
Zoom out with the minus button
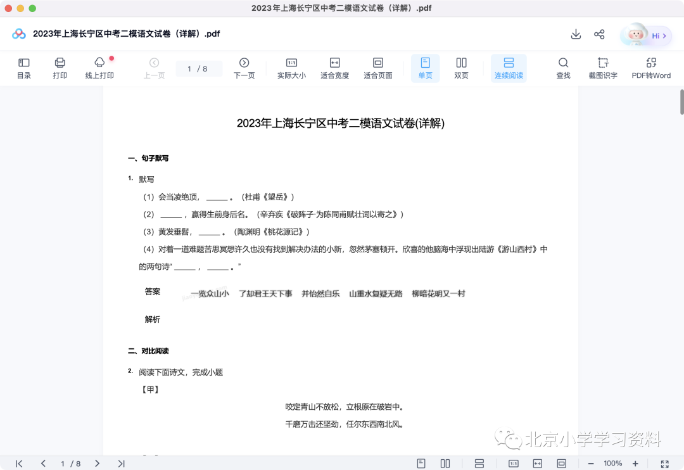pyautogui.click(x=591, y=464)
